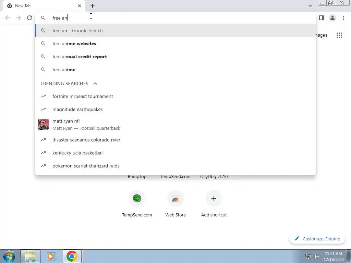
Task: Select 'magnitude earthquakes' trending search
Action: click(175, 109)
